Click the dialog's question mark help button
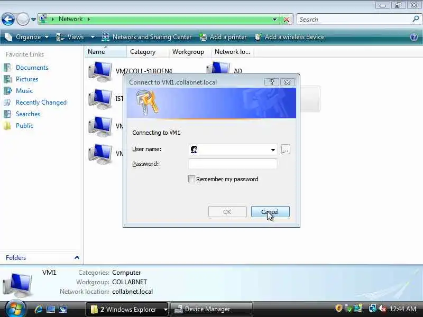 coord(272,82)
